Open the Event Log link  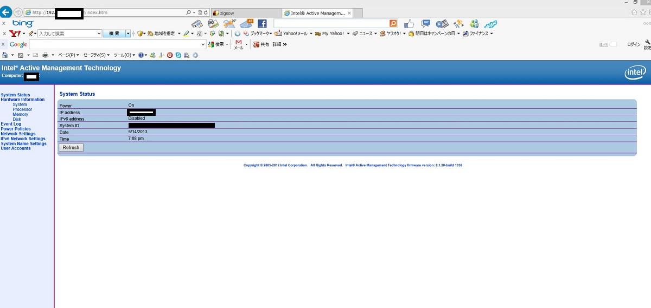[11, 124]
